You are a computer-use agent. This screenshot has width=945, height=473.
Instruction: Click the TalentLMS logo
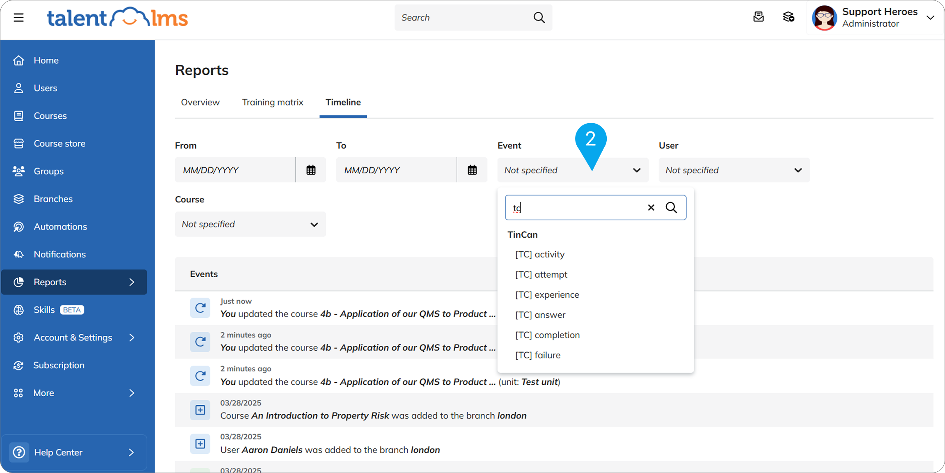point(117,18)
